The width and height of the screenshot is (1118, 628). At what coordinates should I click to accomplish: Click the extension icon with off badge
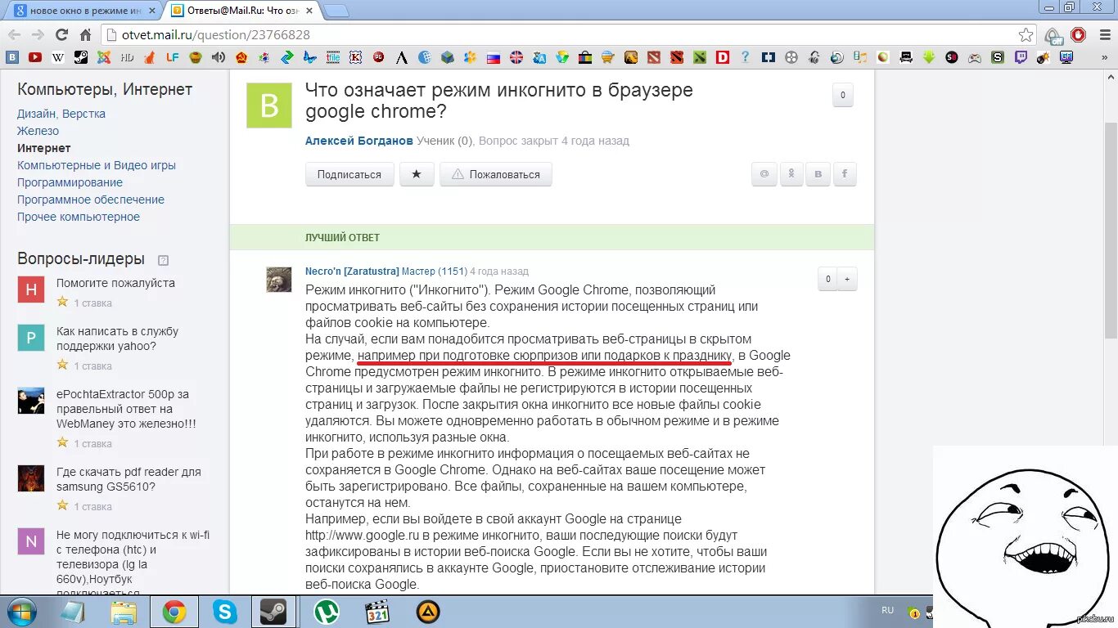(x=1054, y=35)
